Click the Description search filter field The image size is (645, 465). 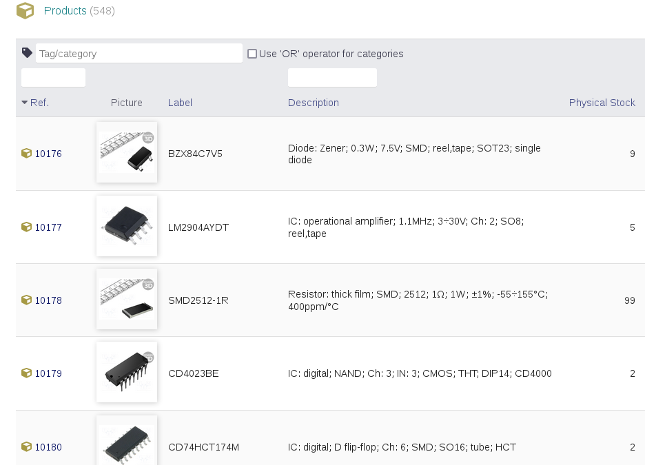coord(332,78)
